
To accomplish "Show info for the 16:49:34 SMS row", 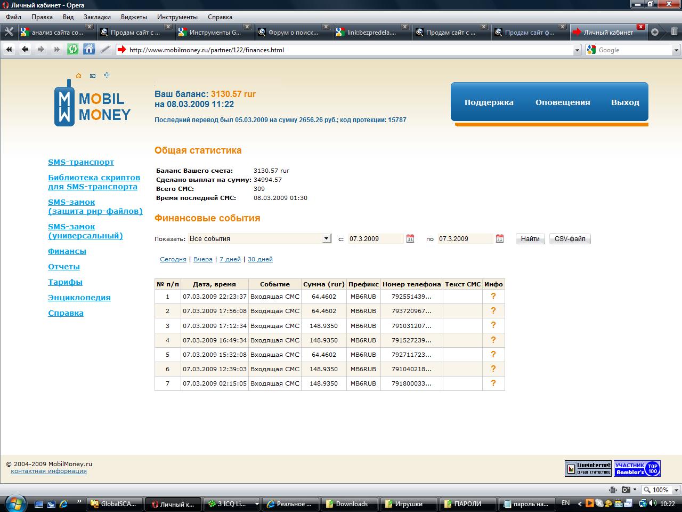I will pyautogui.click(x=493, y=340).
